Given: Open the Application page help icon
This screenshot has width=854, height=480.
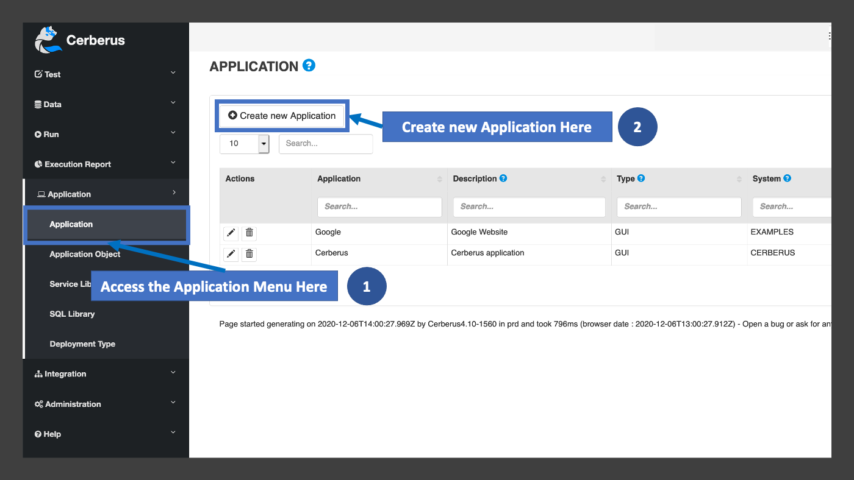Looking at the screenshot, I should [x=309, y=65].
